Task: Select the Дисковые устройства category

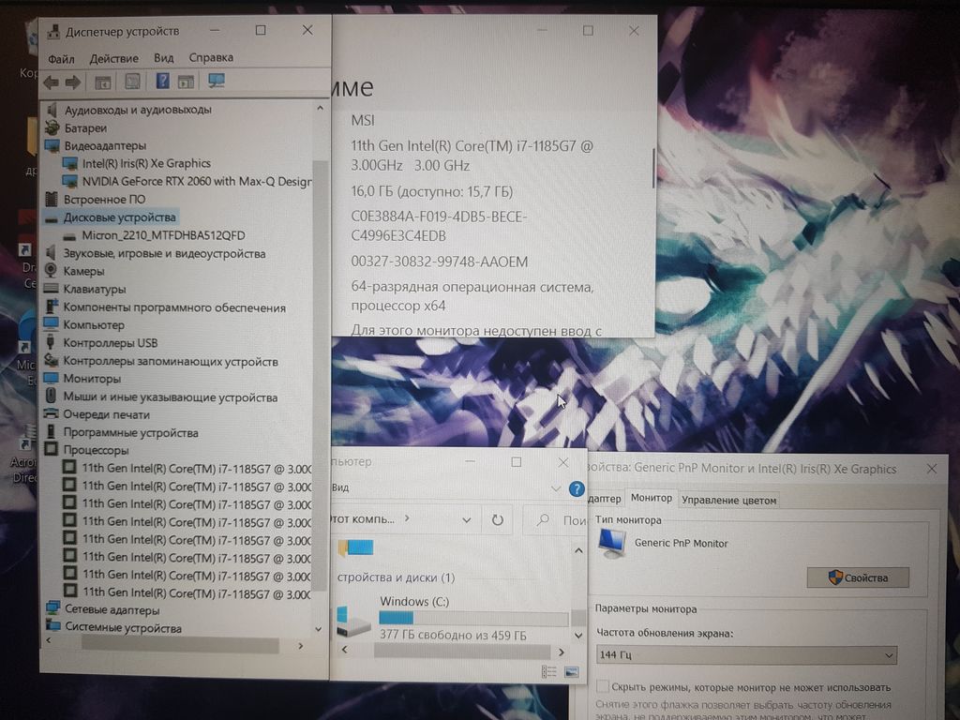Action: [119, 217]
